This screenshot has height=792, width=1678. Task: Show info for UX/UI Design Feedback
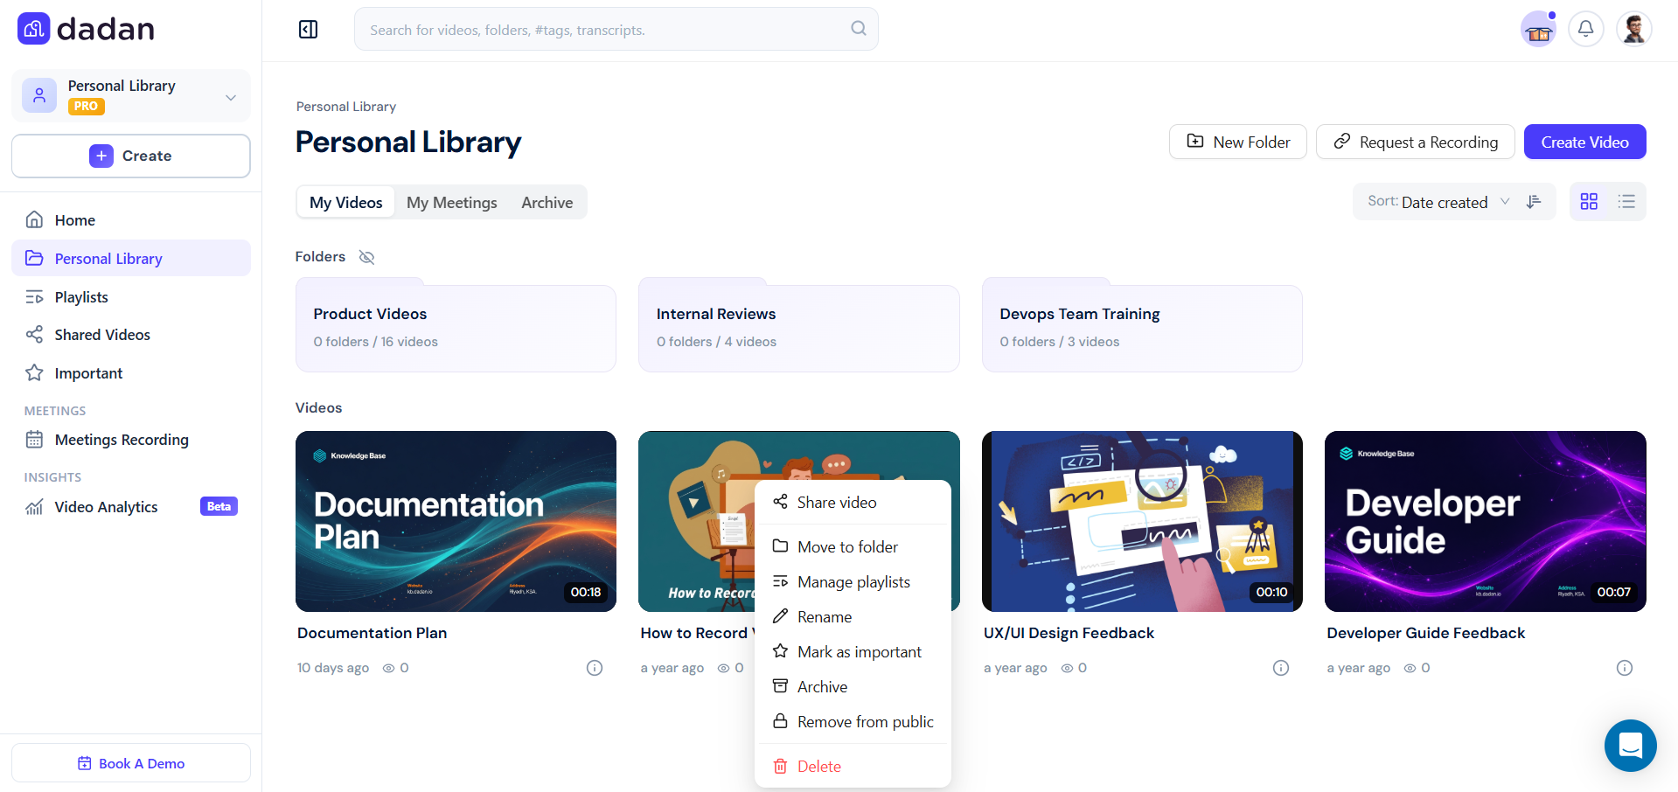pos(1281,668)
